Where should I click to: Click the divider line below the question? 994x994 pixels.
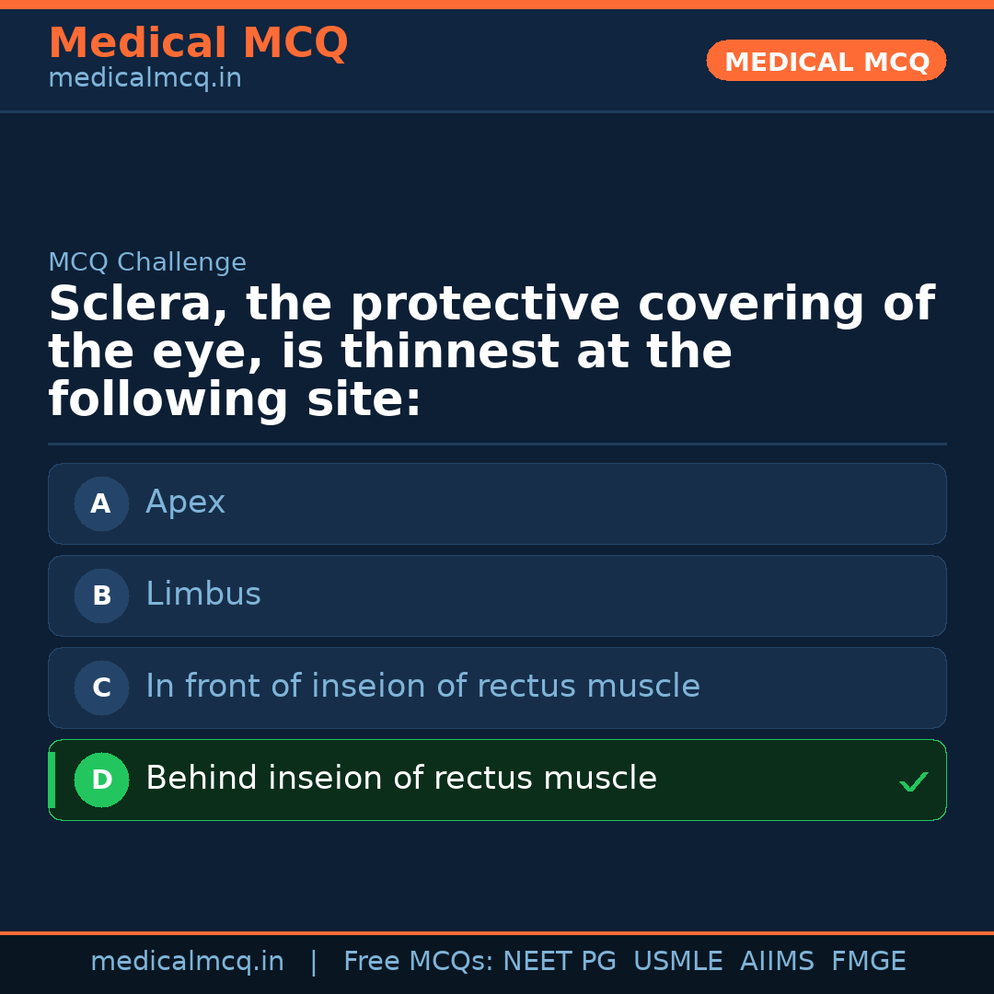tap(497, 445)
